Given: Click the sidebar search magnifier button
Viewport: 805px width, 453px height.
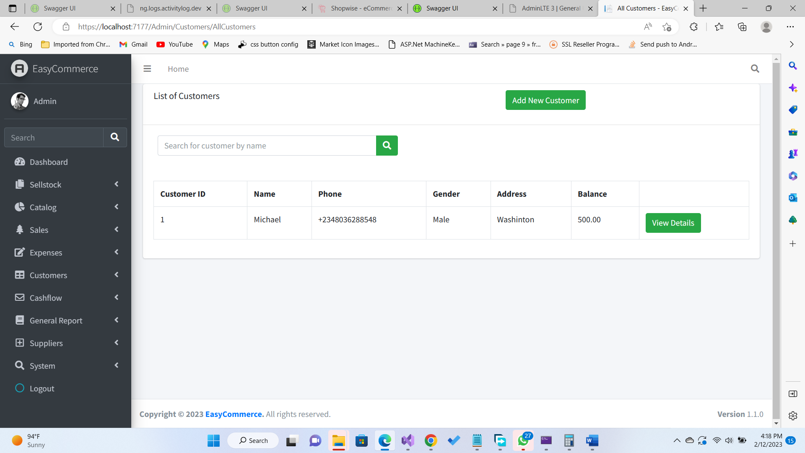Looking at the screenshot, I should point(115,137).
